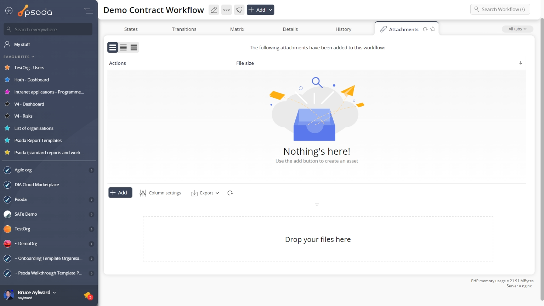Open Column settings
Screen dimensions: 544x306
(160, 193)
